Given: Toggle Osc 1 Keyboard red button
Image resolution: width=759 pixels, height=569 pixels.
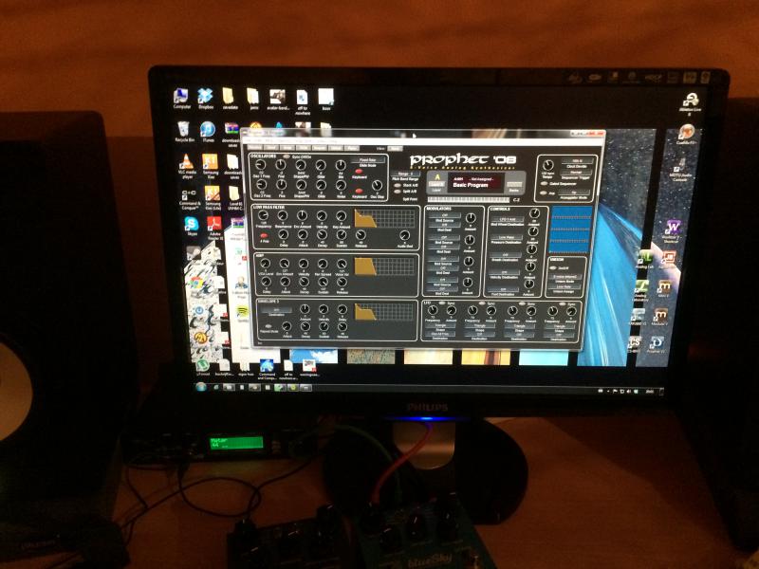Looking at the screenshot, I should 361,172.
